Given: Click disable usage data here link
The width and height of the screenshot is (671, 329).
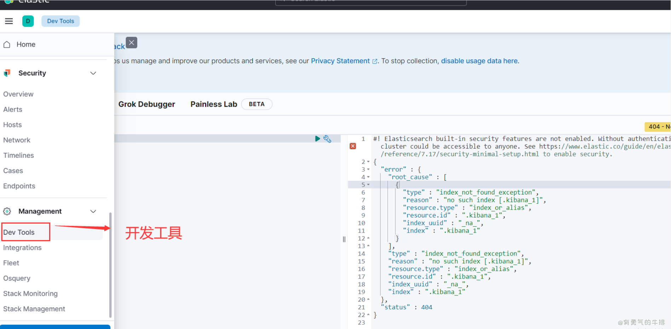Looking at the screenshot, I should tap(479, 61).
